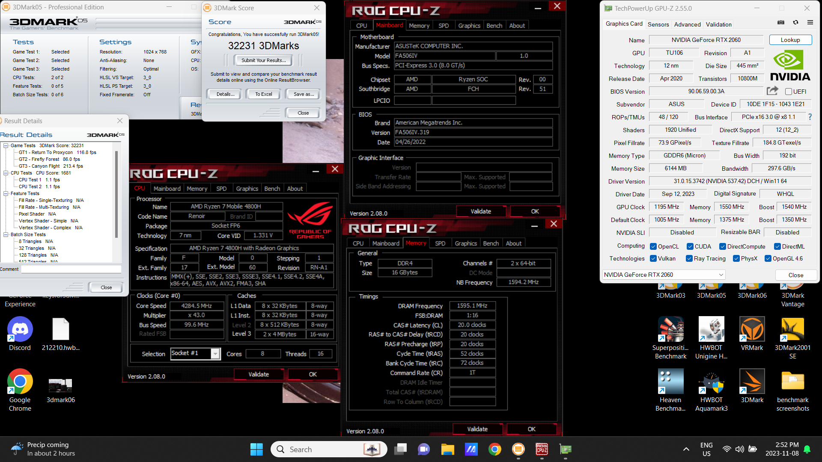Click the GPU-Z taskbar icon

(x=566, y=449)
